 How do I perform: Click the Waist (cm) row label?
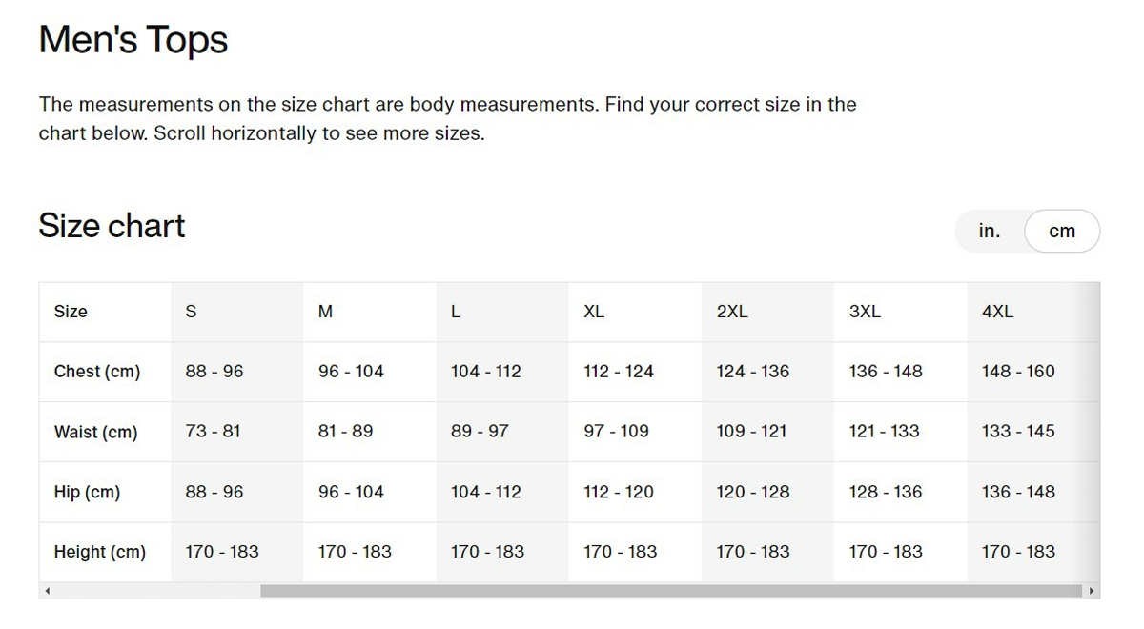95,432
